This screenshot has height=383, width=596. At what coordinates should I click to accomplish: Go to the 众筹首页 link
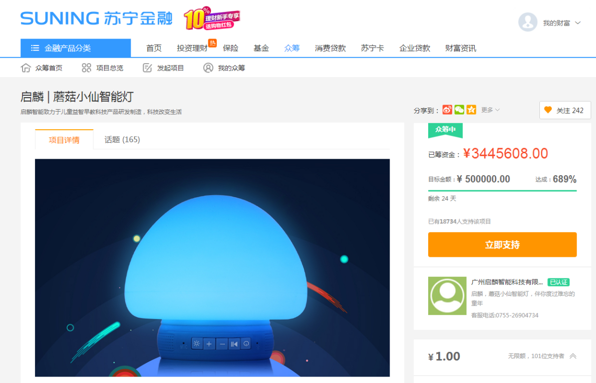tap(49, 68)
